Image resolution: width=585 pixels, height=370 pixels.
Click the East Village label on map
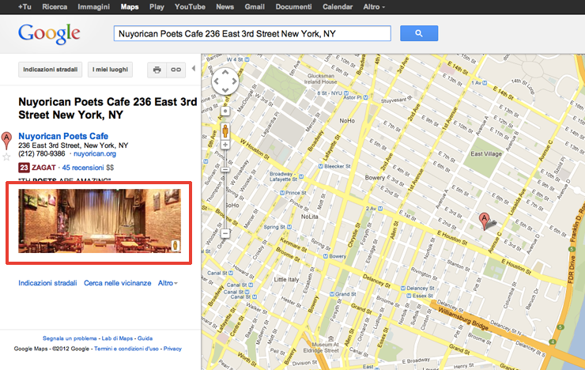(486, 153)
